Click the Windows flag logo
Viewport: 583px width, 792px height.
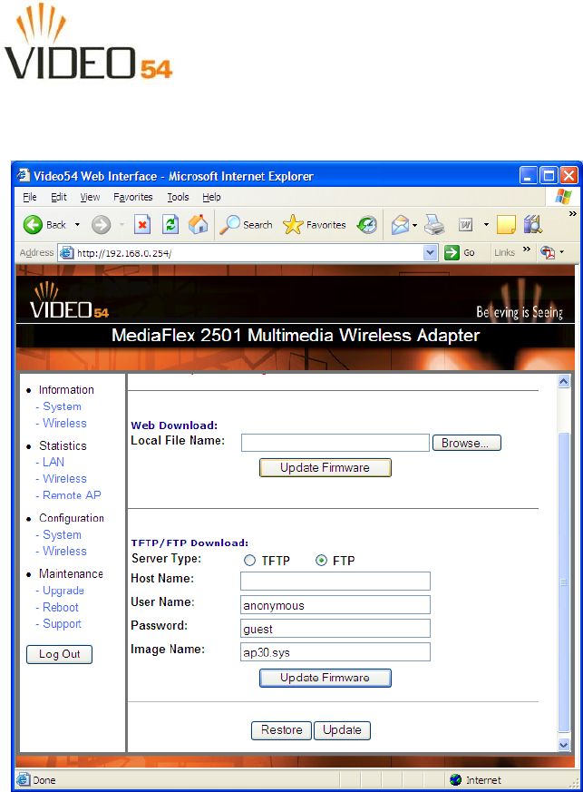pyautogui.click(x=563, y=197)
